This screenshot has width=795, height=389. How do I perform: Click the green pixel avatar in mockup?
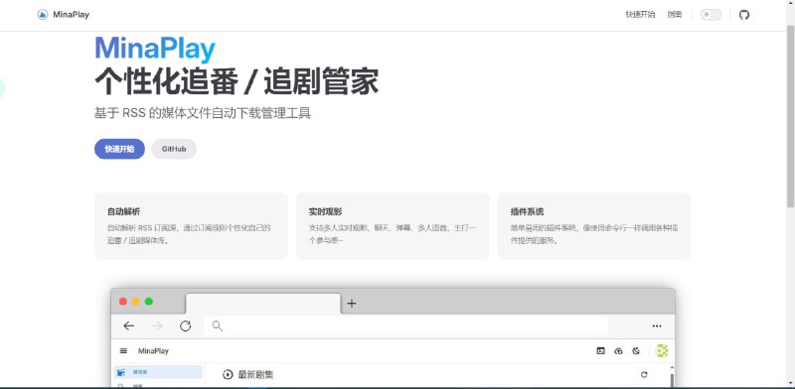coord(662,350)
